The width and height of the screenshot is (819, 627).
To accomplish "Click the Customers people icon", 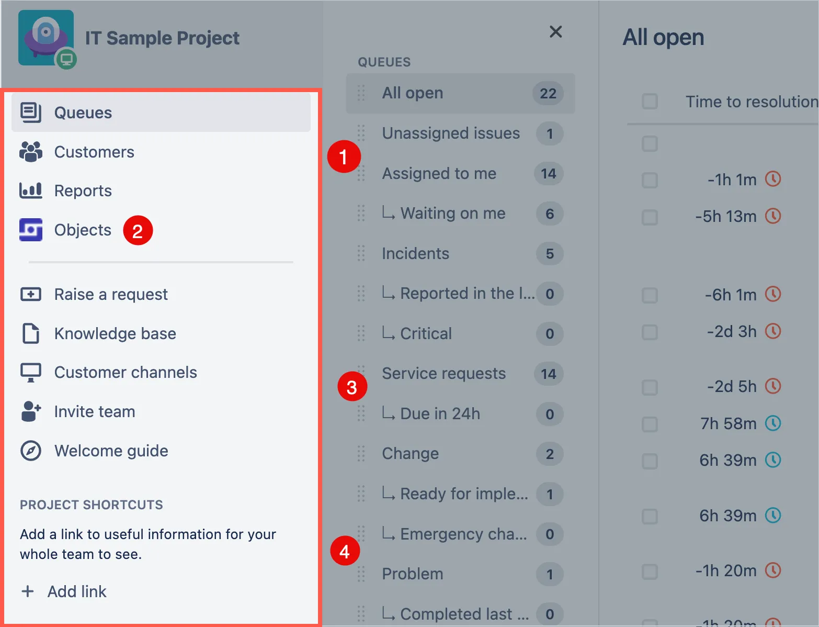I will [31, 152].
